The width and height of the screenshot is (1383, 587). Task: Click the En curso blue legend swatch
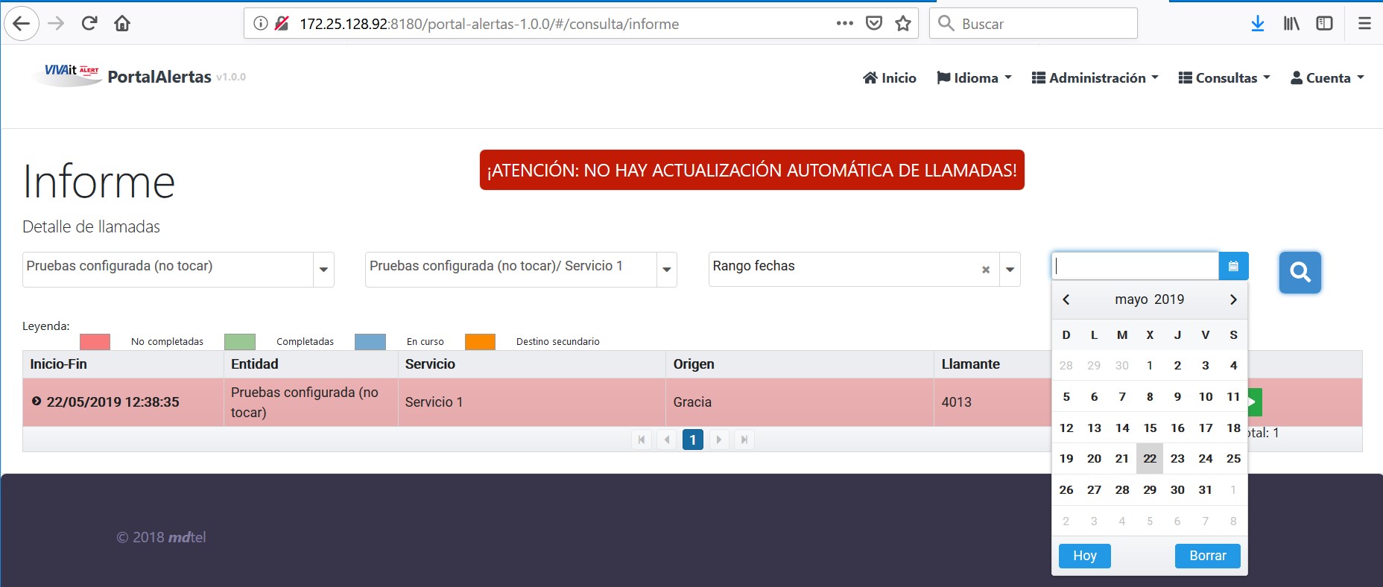(370, 341)
